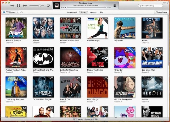
Task: Click the Stubborn Love album artwork thumbnail
Action: (57, 5)
